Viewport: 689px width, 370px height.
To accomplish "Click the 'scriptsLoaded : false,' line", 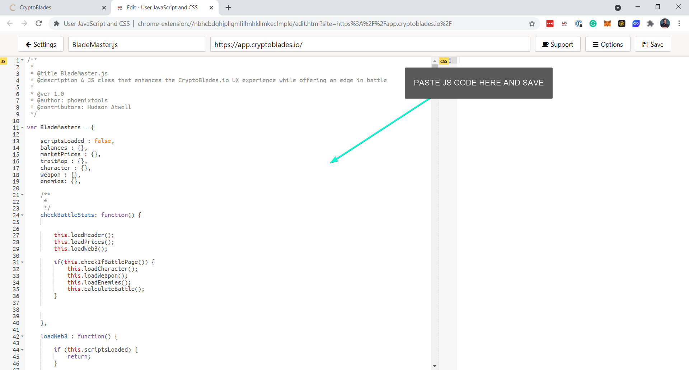I will [77, 141].
